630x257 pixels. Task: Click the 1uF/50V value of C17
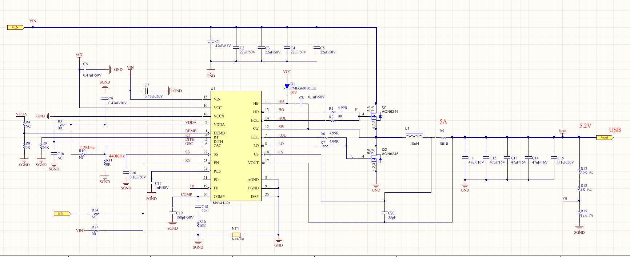(162, 188)
